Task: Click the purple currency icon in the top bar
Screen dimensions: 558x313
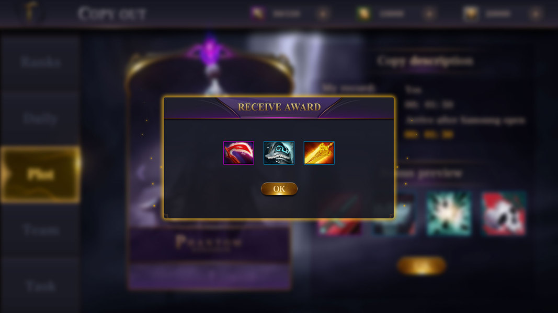Action: 257,14
